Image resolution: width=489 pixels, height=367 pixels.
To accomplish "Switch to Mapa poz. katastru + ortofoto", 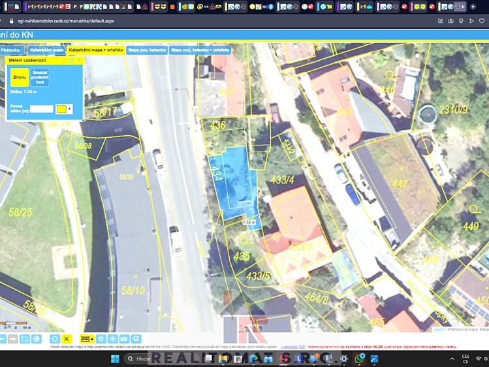I will (200, 50).
